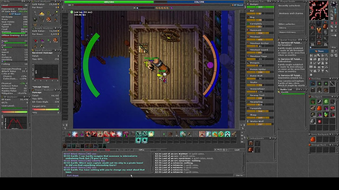Collapse the Quest Tracker panel

[x=304, y=40]
